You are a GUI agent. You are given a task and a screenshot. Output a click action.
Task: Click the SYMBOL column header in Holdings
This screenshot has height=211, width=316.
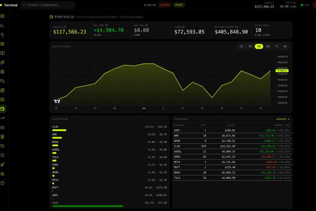[179, 125]
